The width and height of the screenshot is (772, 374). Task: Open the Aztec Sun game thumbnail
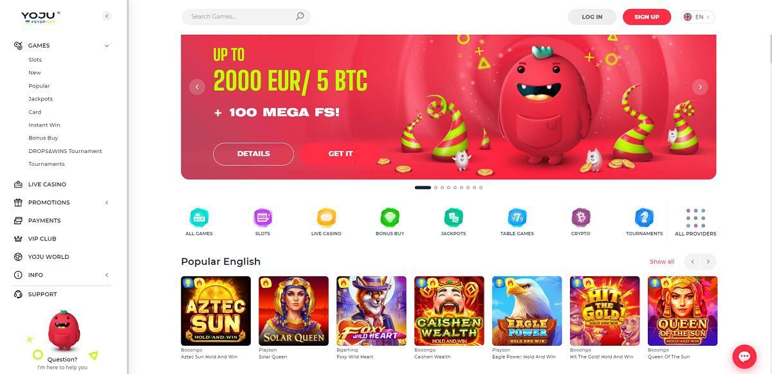tap(216, 311)
